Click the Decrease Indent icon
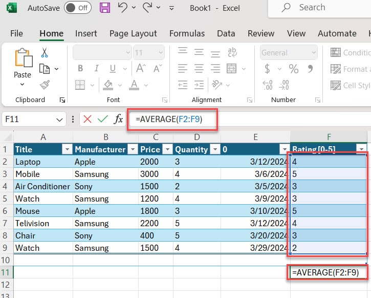Image resolution: width=371 pixels, height=298 pixels. [183, 85]
